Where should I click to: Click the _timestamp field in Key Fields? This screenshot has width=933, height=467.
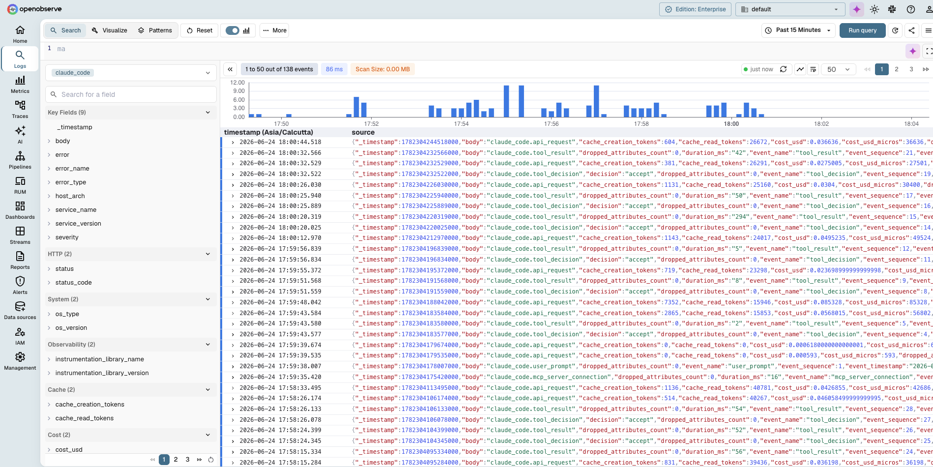point(75,127)
